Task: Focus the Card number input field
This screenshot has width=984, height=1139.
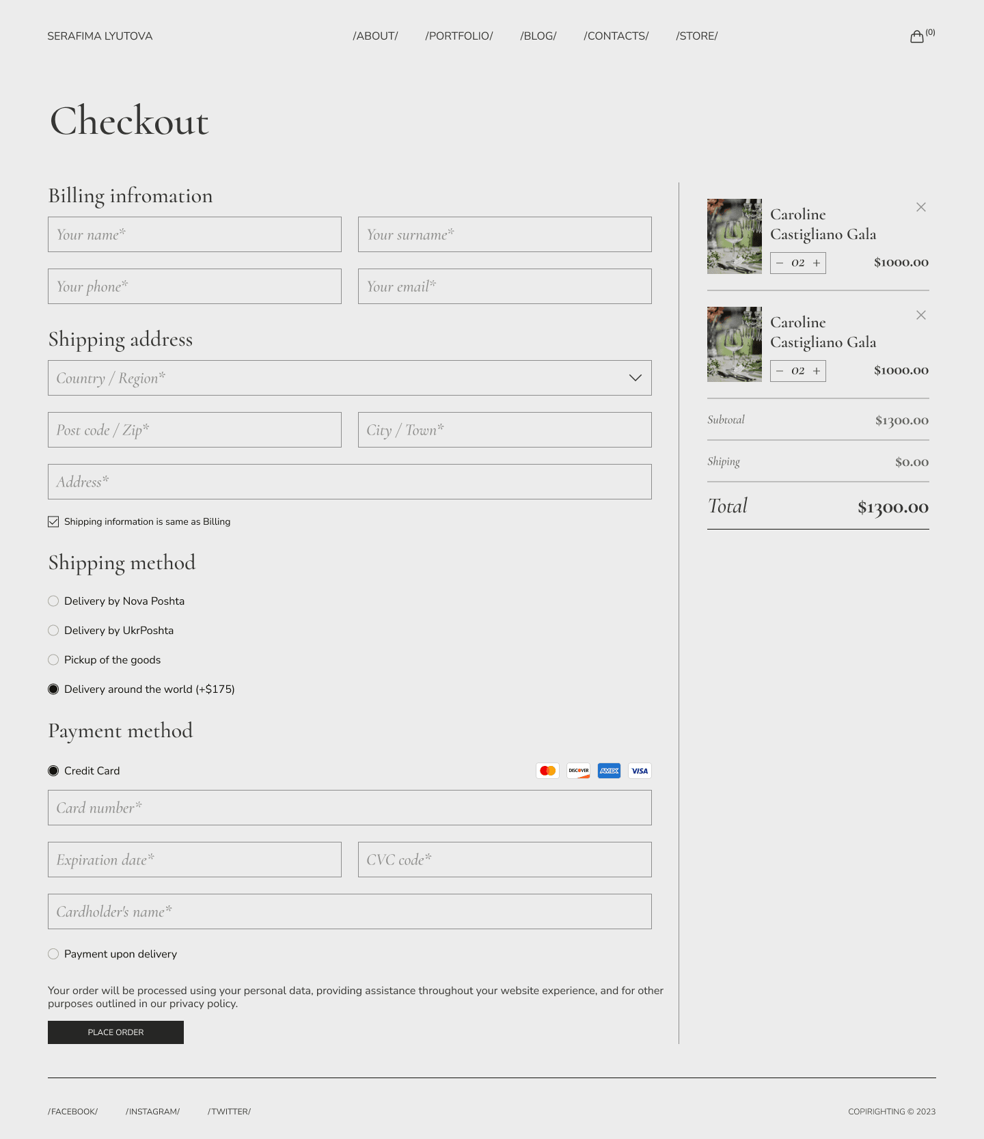Action: 349,808
